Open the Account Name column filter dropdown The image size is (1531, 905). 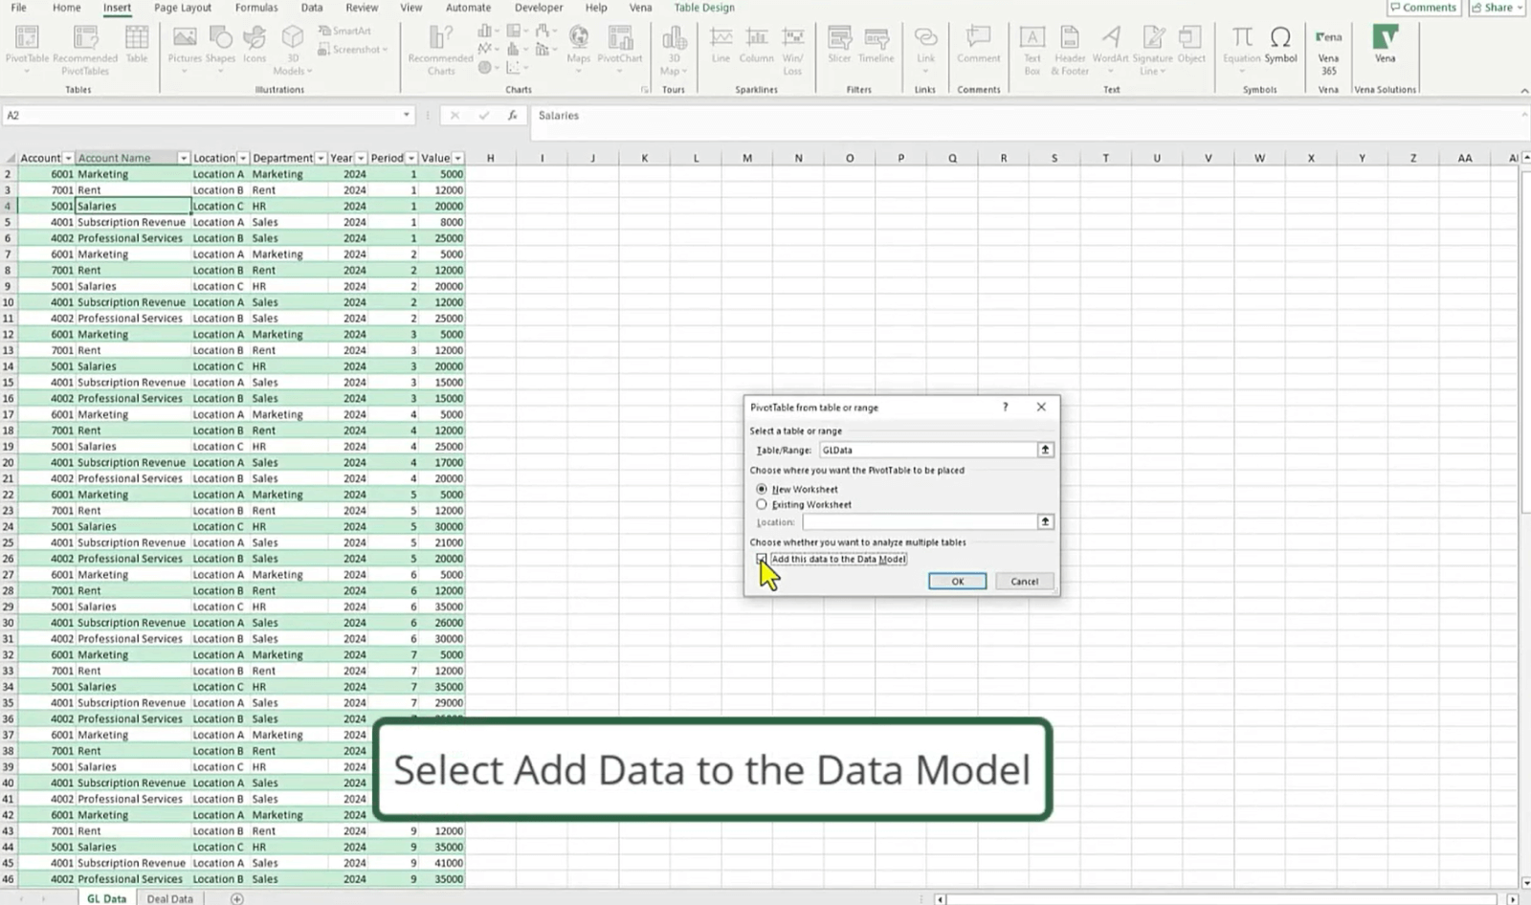[183, 157]
